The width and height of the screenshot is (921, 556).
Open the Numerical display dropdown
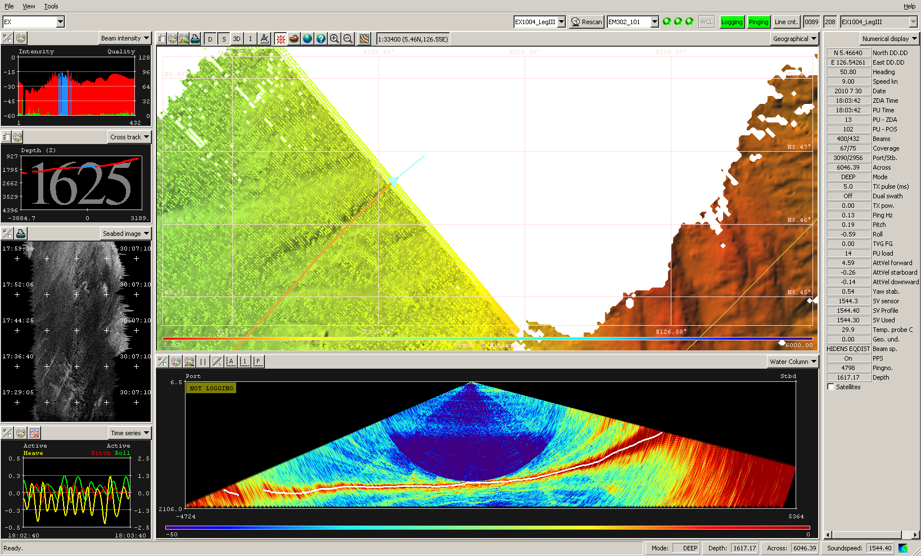coord(890,39)
